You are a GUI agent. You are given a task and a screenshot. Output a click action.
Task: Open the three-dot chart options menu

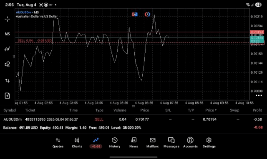coord(259,95)
